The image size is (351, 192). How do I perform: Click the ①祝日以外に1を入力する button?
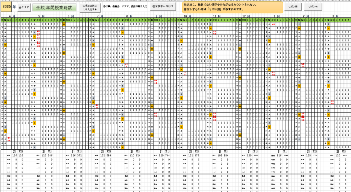coord(90,8)
